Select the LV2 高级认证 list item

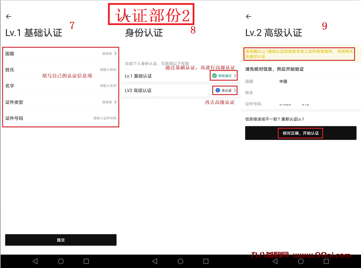154,90
